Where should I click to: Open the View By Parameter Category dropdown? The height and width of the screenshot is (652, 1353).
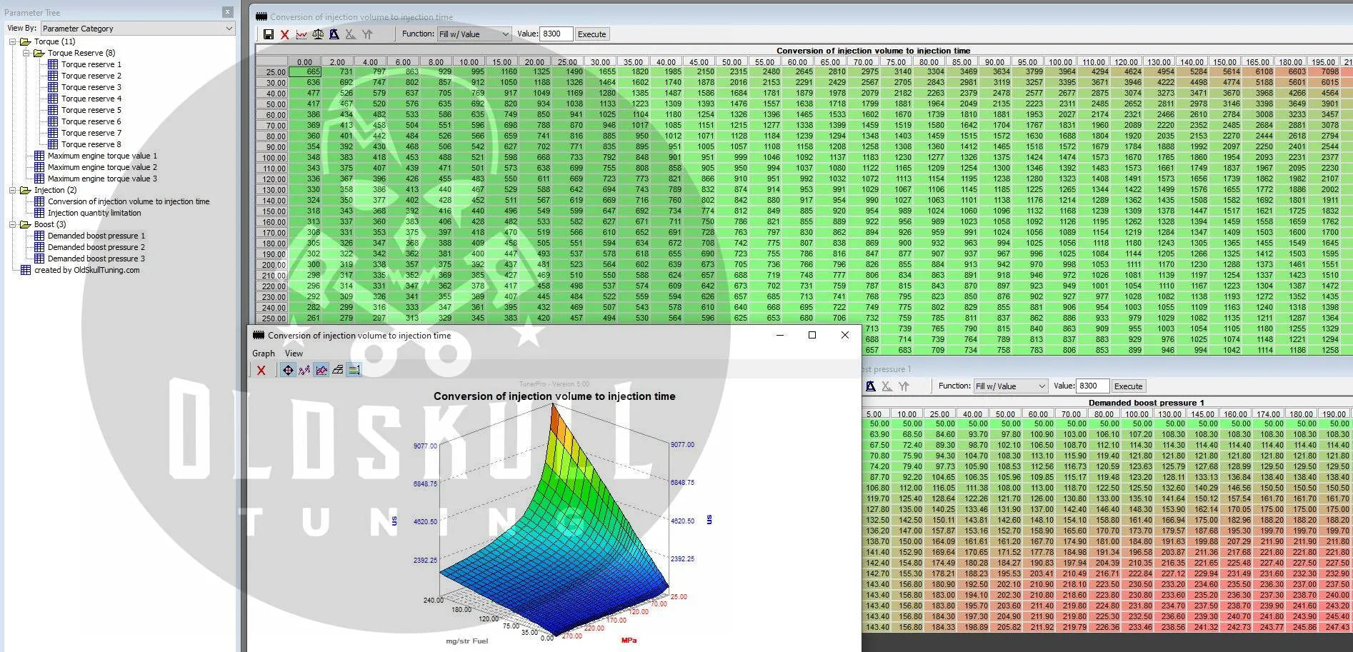point(137,29)
